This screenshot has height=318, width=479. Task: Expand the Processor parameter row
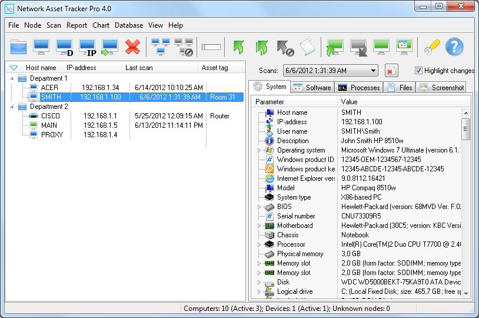click(259, 244)
